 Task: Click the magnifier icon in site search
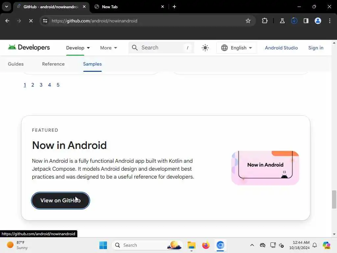pyautogui.click(x=135, y=47)
